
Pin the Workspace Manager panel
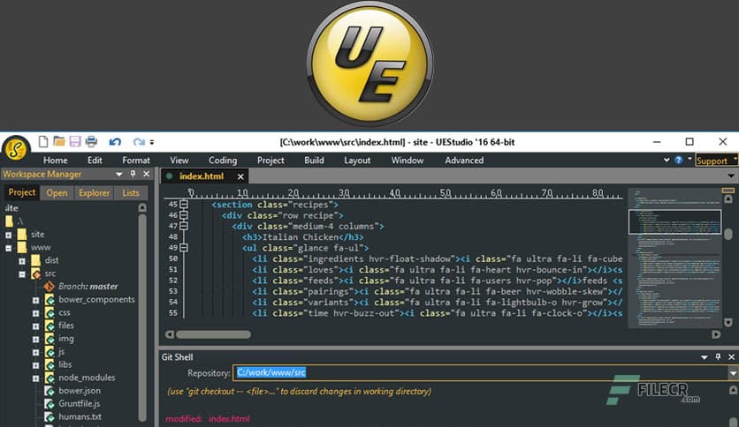click(133, 174)
